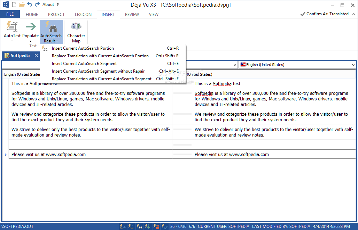Click the current row marker arrow
The width and height of the screenshot is (358, 230).
coord(6,154)
